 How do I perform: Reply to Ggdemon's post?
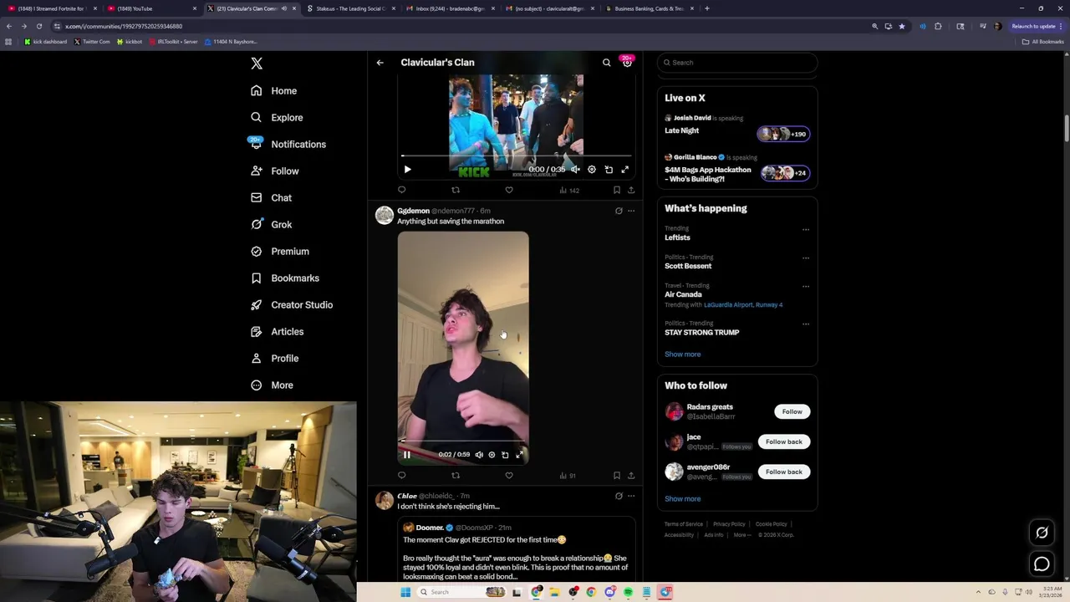[x=402, y=476]
